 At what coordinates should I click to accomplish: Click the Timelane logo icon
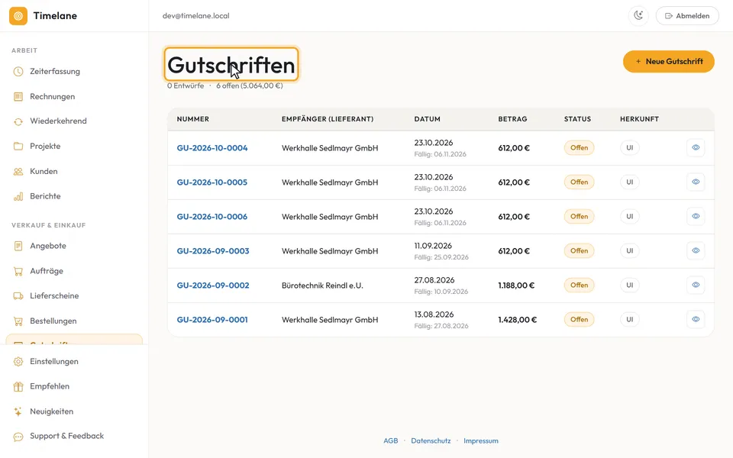point(18,16)
